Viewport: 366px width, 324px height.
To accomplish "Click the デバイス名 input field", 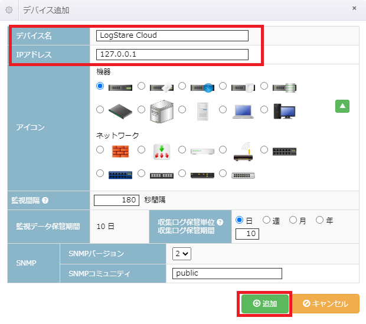I will pyautogui.click(x=172, y=35).
